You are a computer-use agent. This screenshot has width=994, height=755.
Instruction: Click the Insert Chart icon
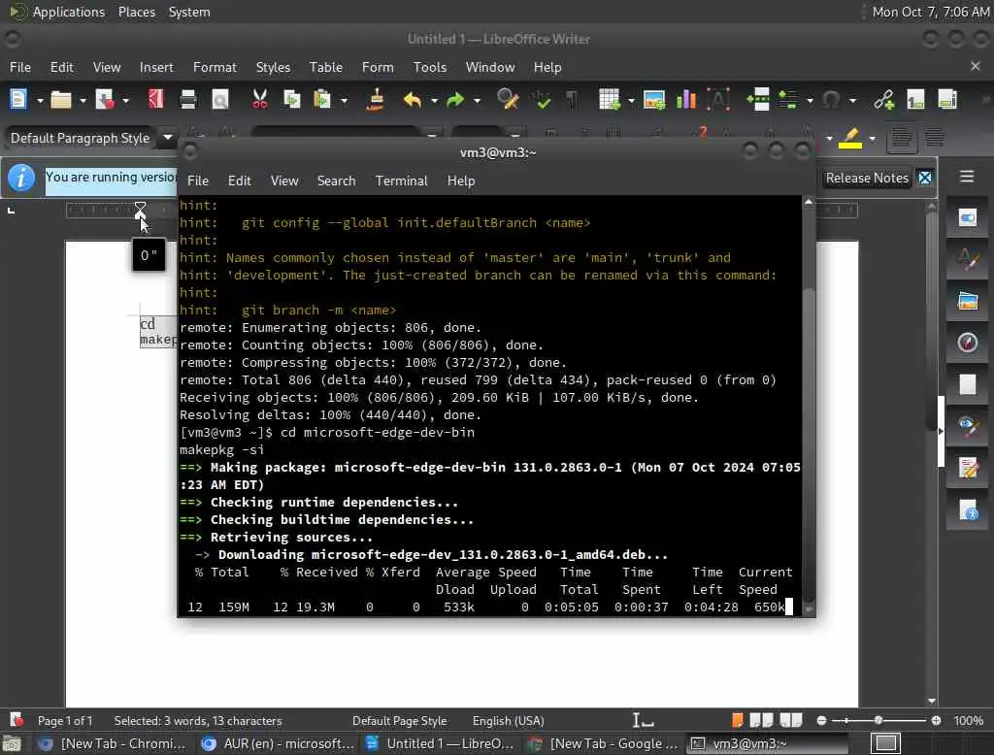coord(686,100)
